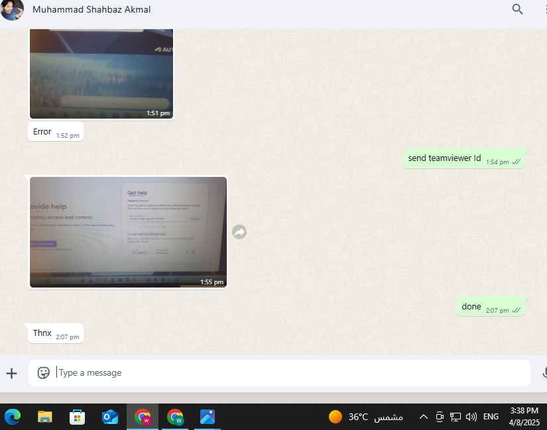
Task: Open File Explorer from the taskbar
Action: coord(45,417)
